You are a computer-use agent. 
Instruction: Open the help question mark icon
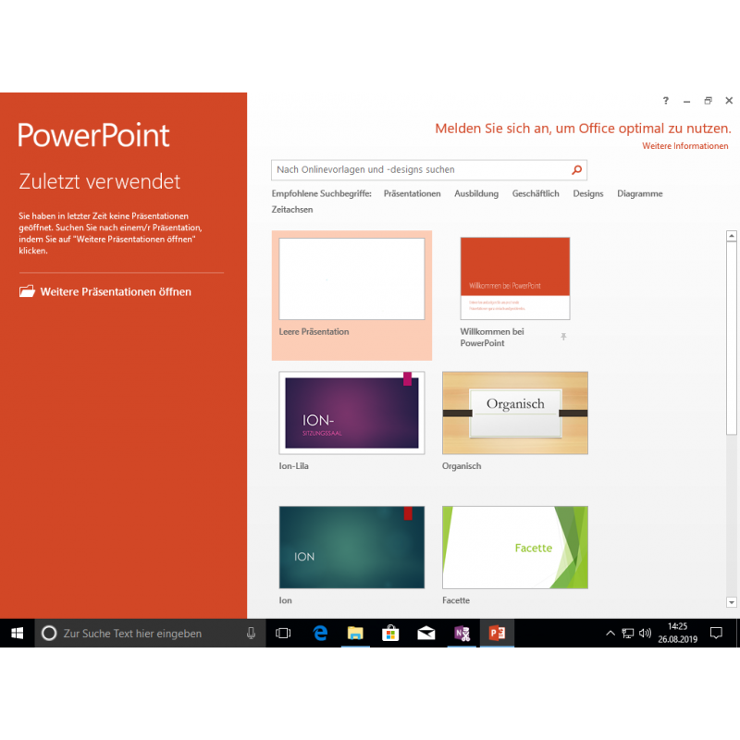point(665,101)
